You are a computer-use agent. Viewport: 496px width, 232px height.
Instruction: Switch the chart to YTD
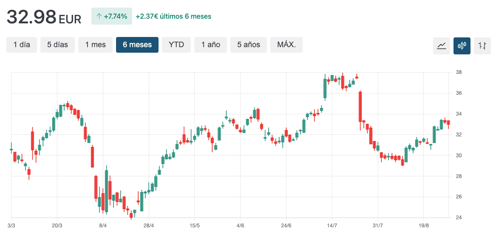click(x=176, y=45)
